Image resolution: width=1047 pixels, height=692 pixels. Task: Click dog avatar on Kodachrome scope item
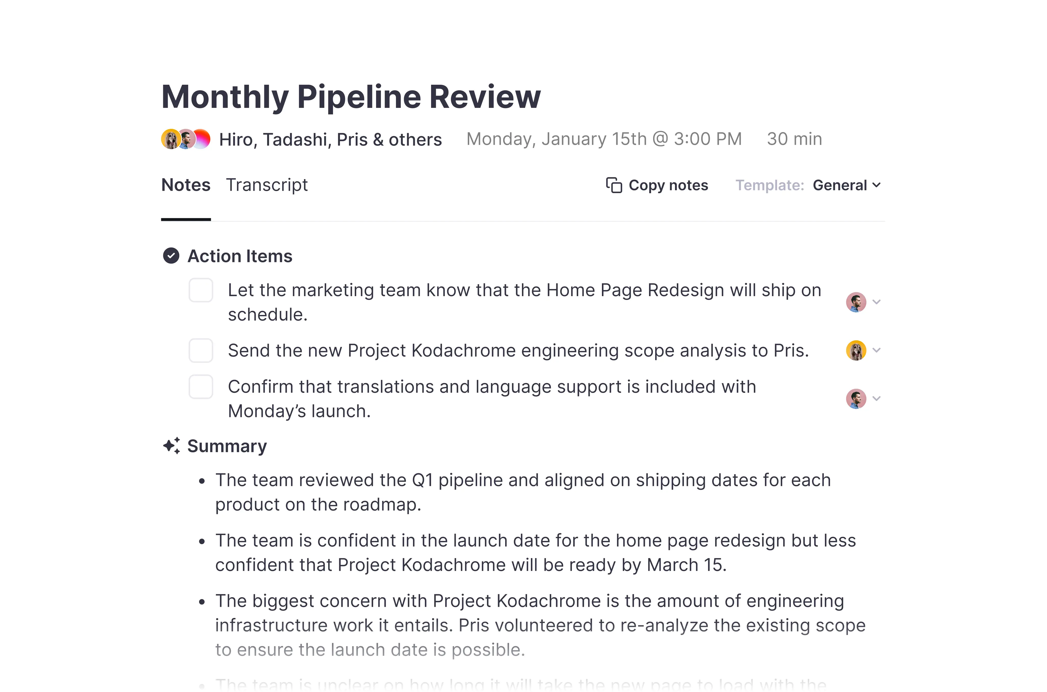pyautogui.click(x=856, y=350)
